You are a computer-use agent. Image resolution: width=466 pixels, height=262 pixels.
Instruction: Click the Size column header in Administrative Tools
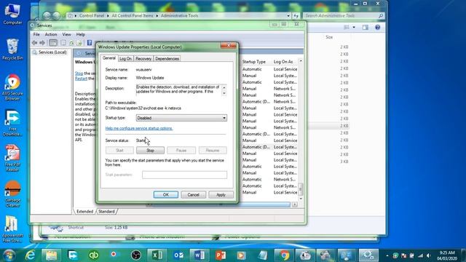click(329, 37)
